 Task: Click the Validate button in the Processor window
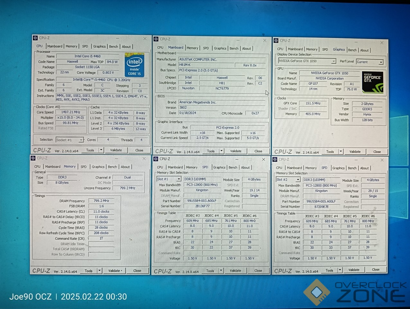tap(116, 150)
